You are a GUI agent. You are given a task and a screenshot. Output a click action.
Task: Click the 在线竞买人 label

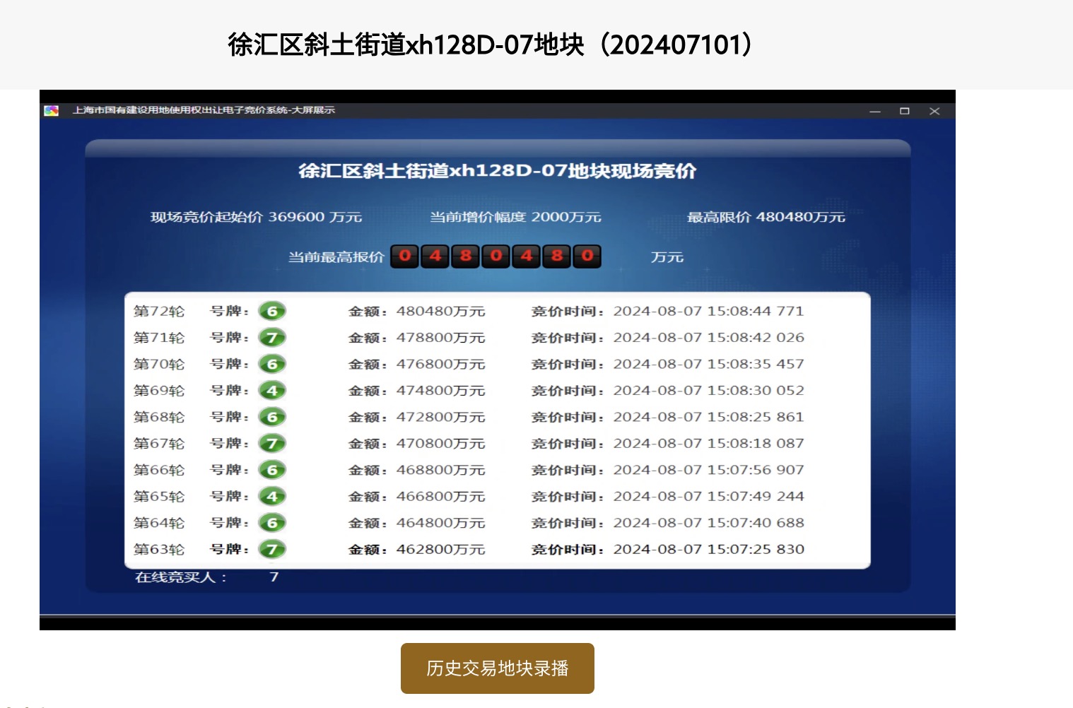(181, 577)
